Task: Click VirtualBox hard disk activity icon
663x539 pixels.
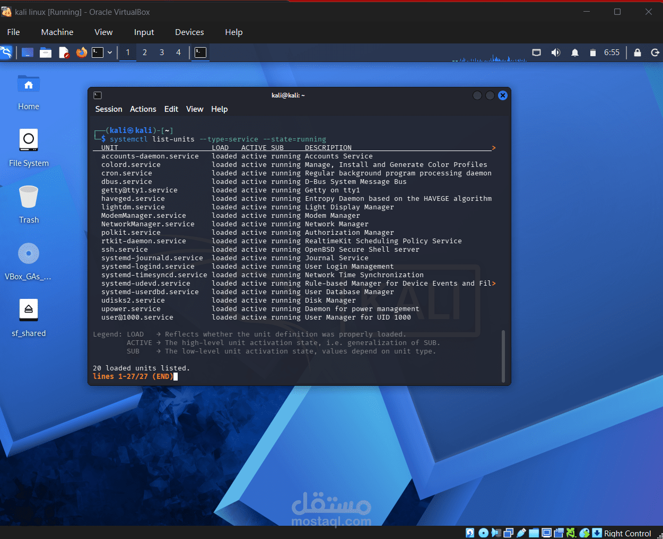Action: [x=470, y=533]
